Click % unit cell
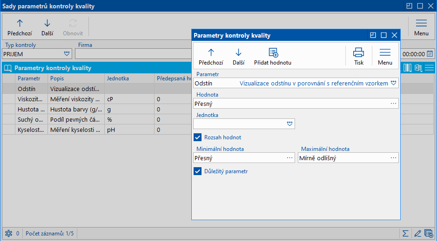Image resolution: width=437 pixels, height=241 pixels. click(x=129, y=119)
